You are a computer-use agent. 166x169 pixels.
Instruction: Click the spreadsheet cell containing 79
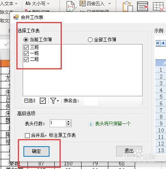tap(95, 163)
